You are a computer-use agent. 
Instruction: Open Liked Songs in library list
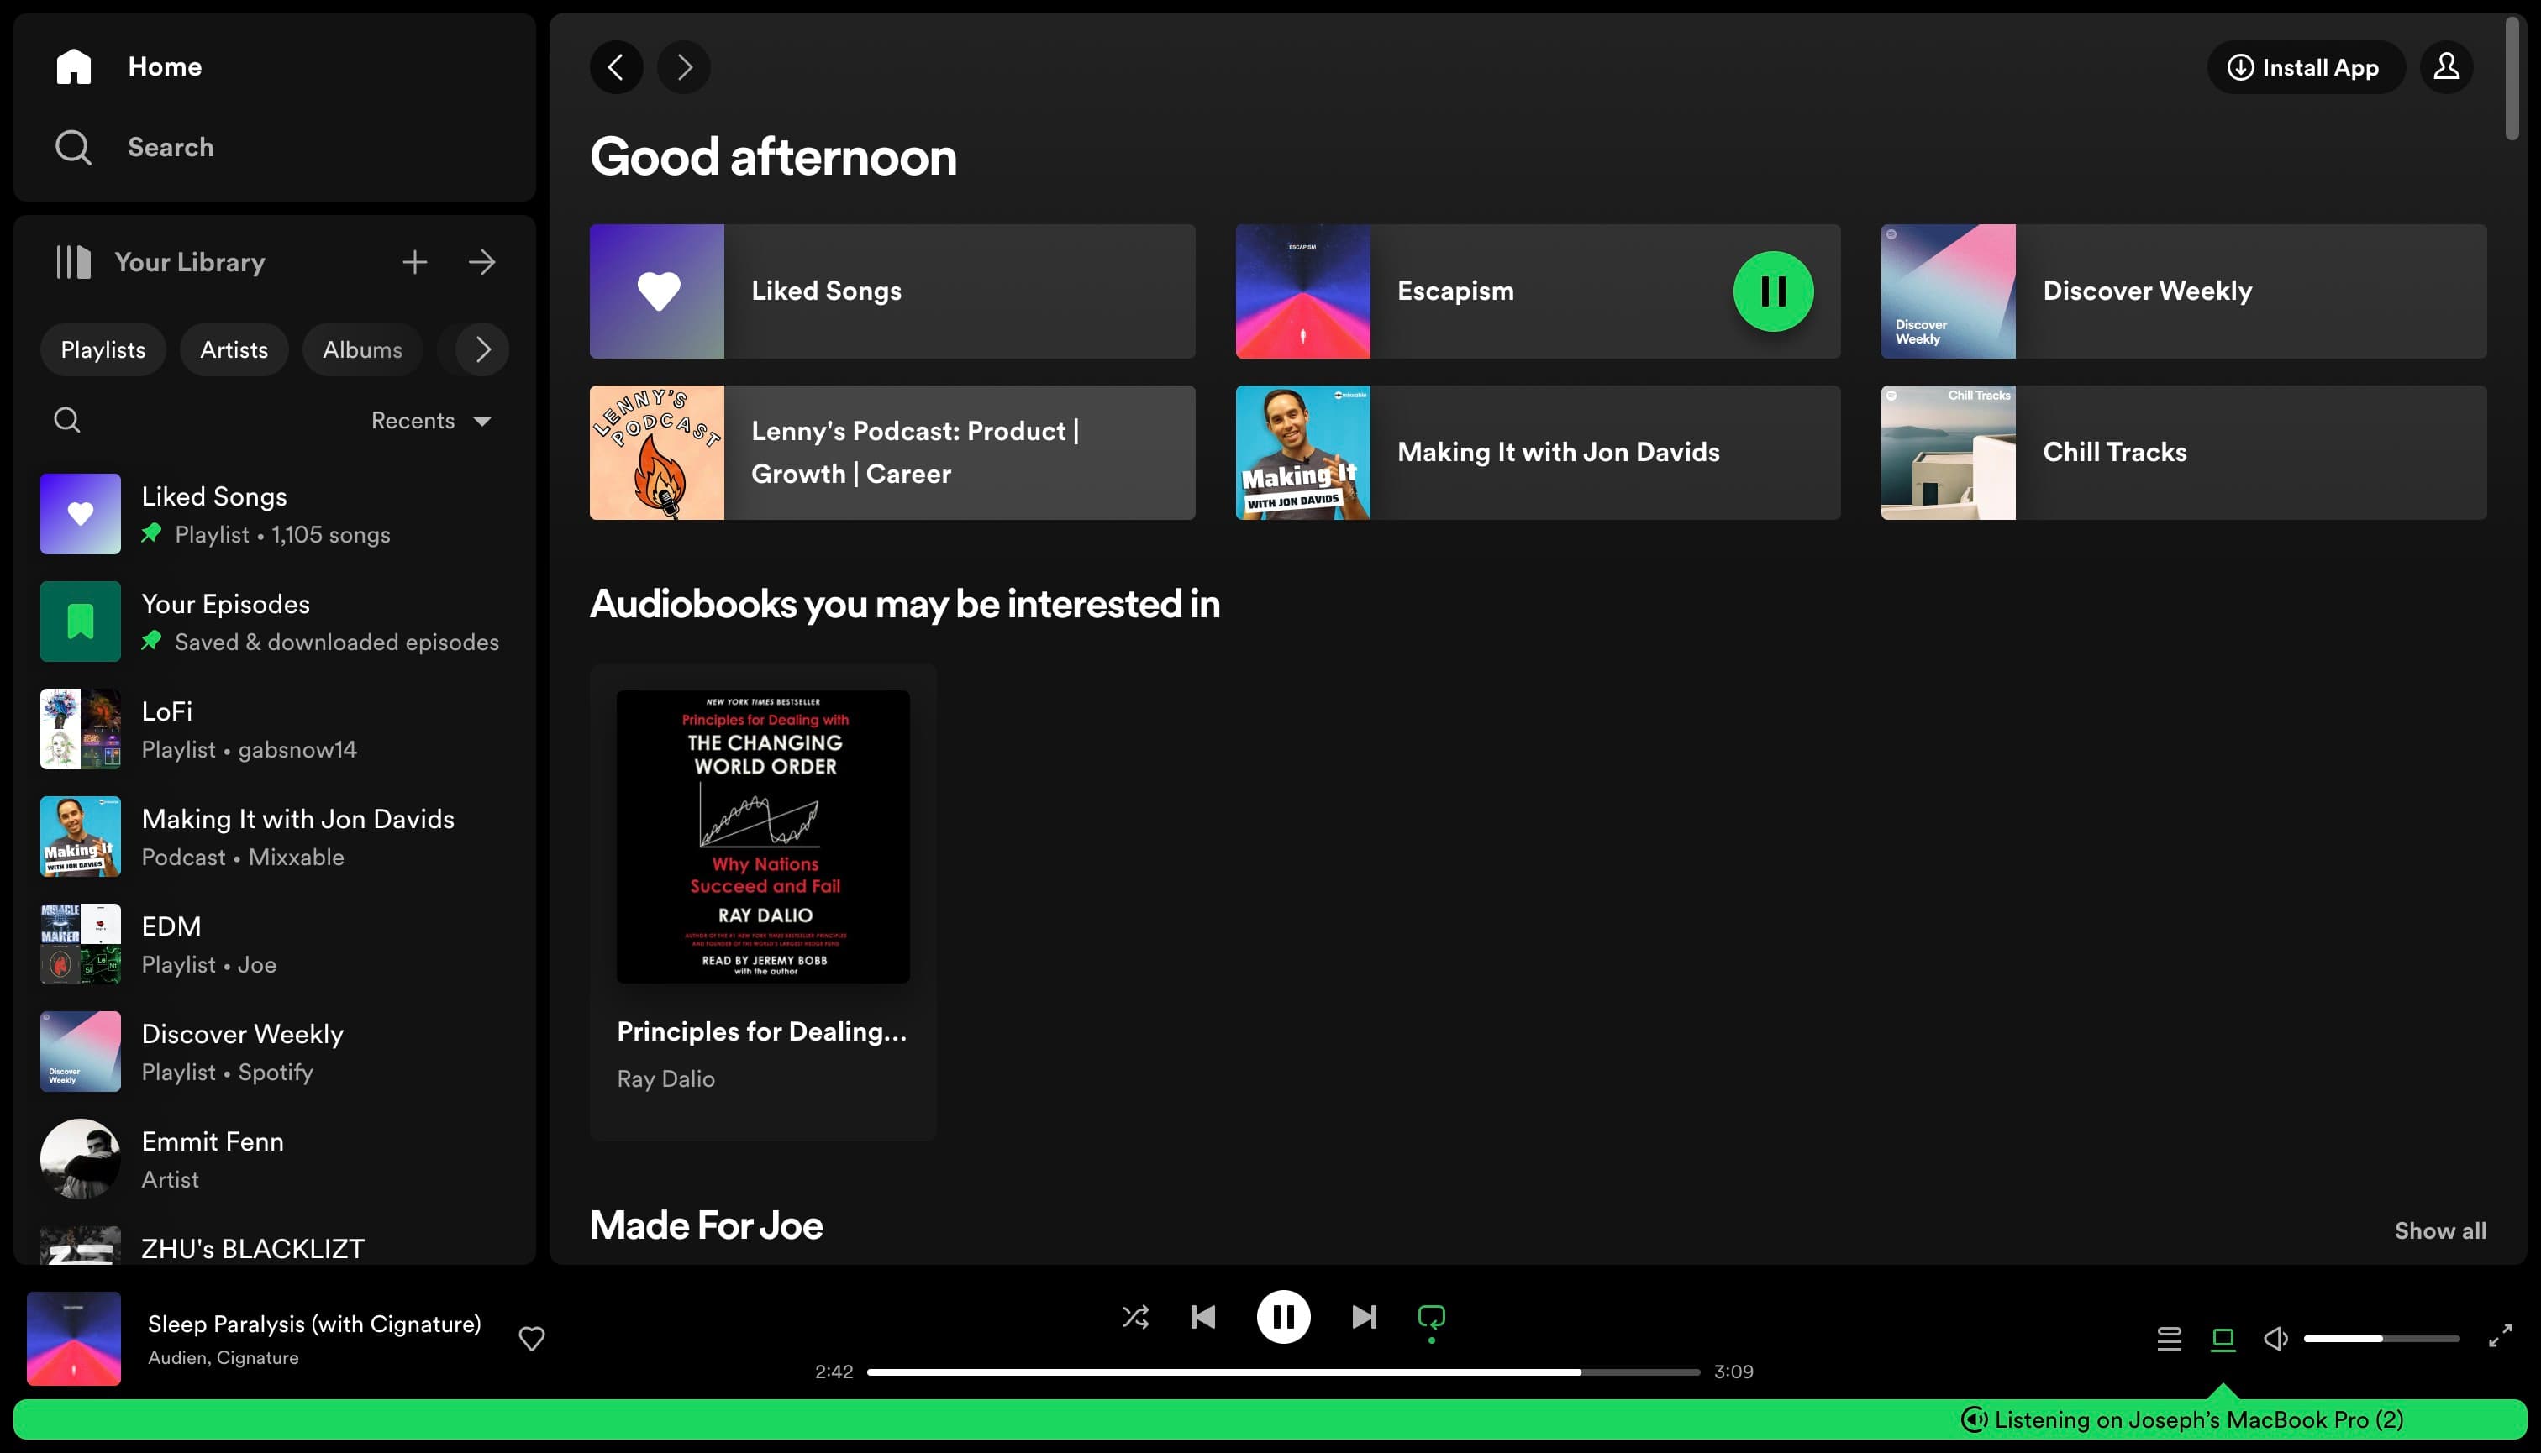click(275, 514)
